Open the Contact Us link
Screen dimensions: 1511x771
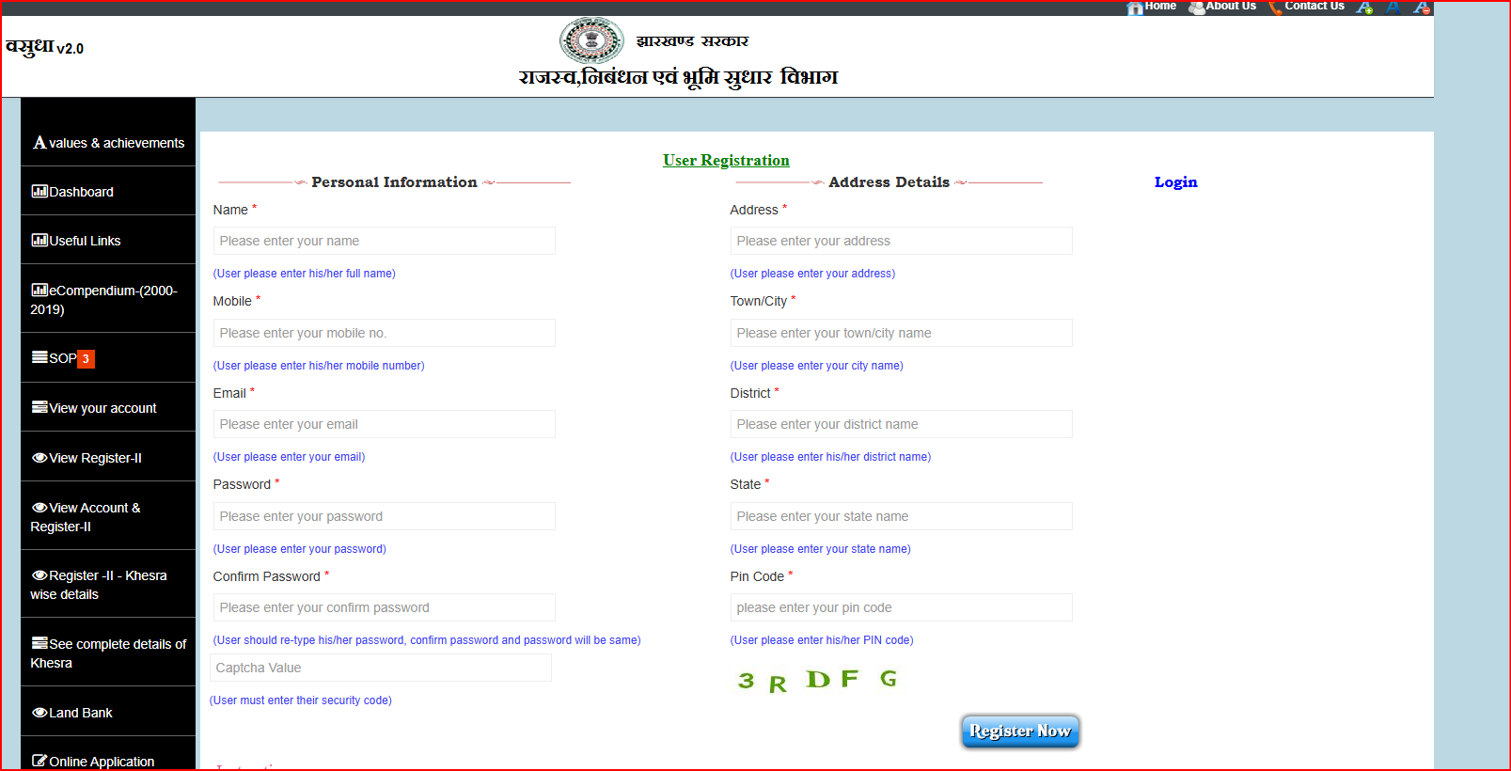(x=1314, y=7)
